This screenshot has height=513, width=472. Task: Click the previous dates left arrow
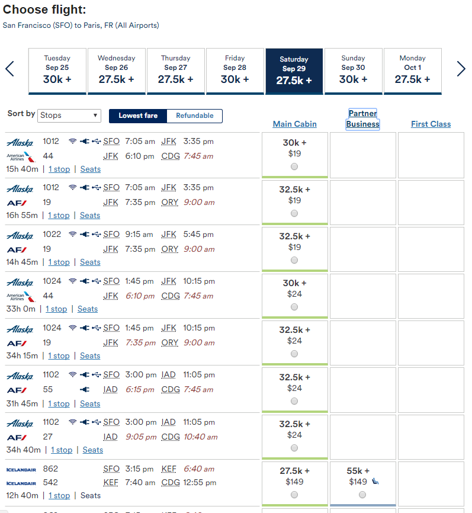[10, 69]
